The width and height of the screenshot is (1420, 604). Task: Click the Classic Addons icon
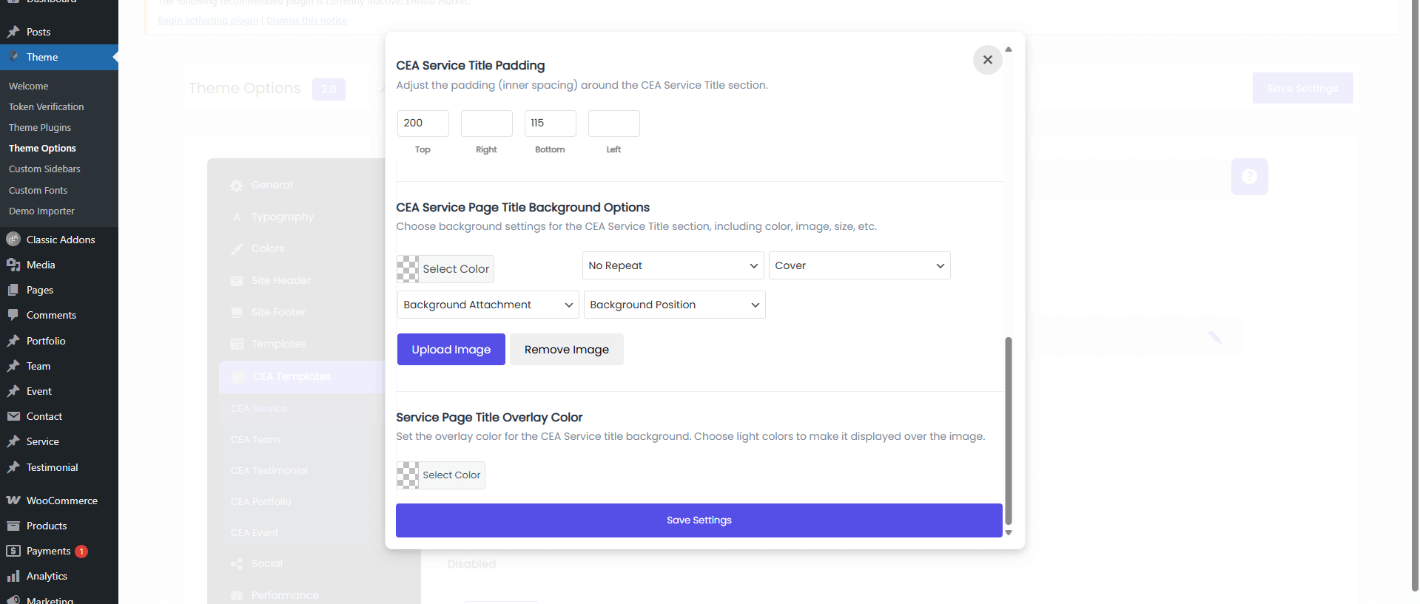pos(13,240)
